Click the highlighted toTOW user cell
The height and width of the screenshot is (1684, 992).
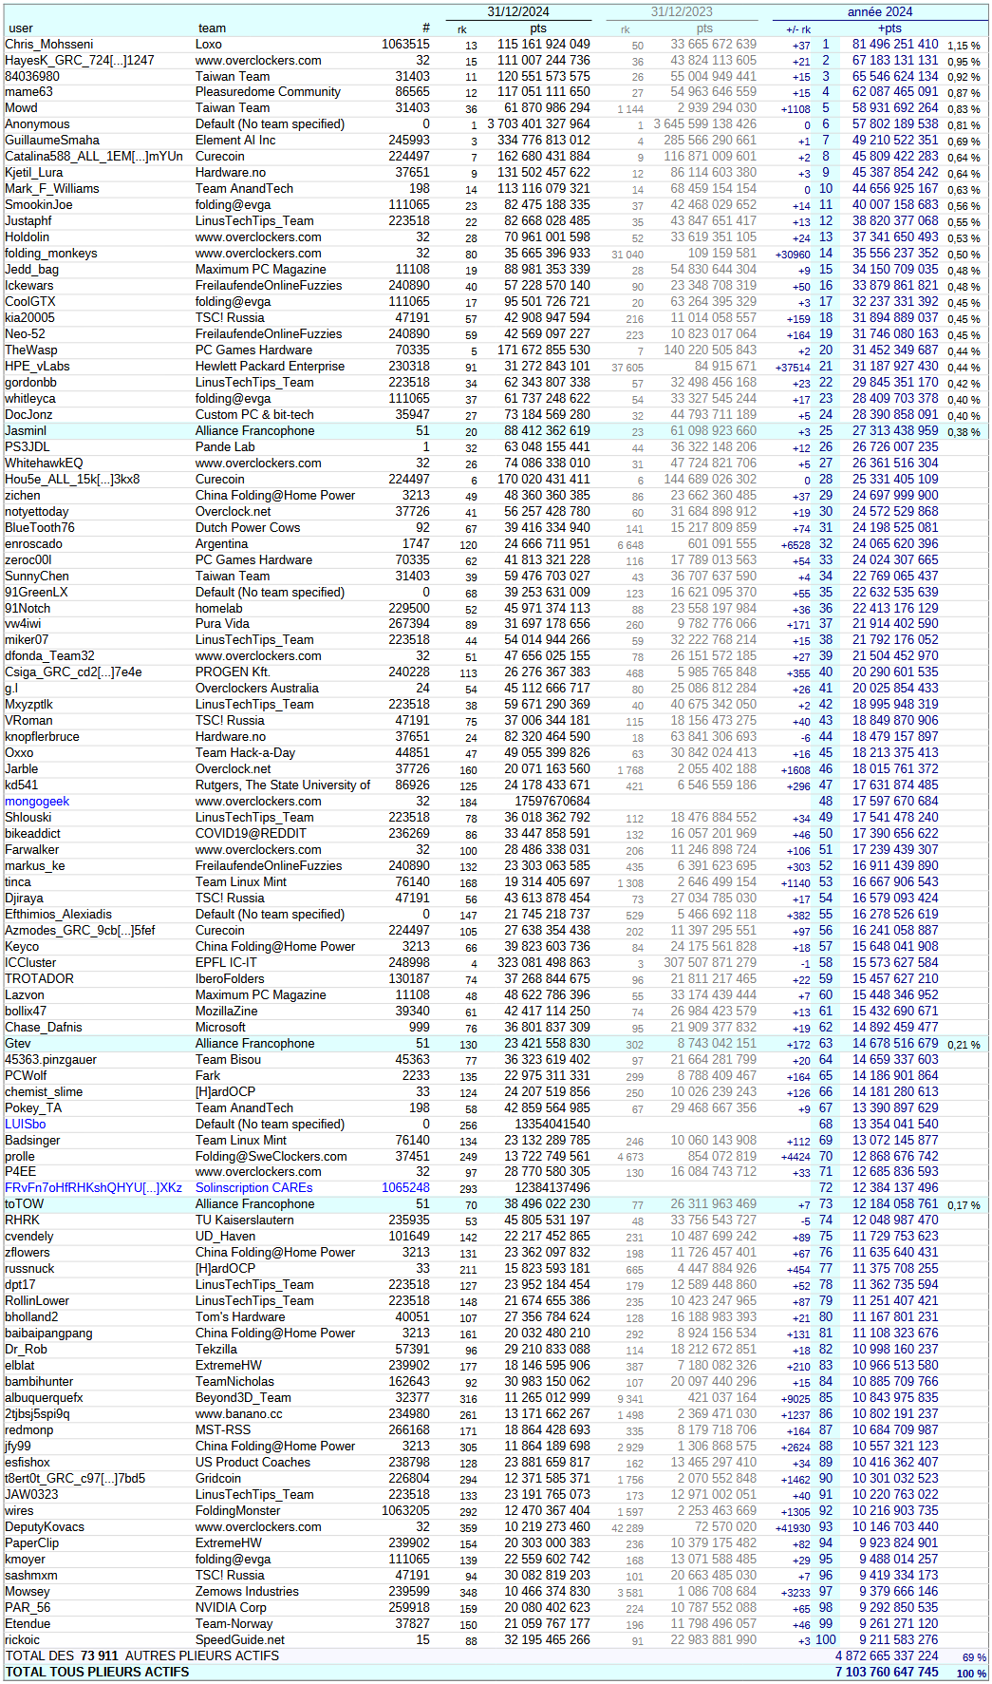pyautogui.click(x=25, y=1204)
